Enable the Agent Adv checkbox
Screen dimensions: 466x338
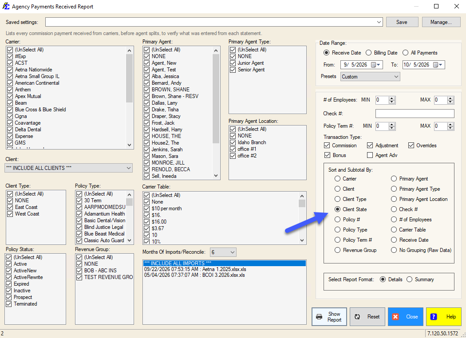382,155
